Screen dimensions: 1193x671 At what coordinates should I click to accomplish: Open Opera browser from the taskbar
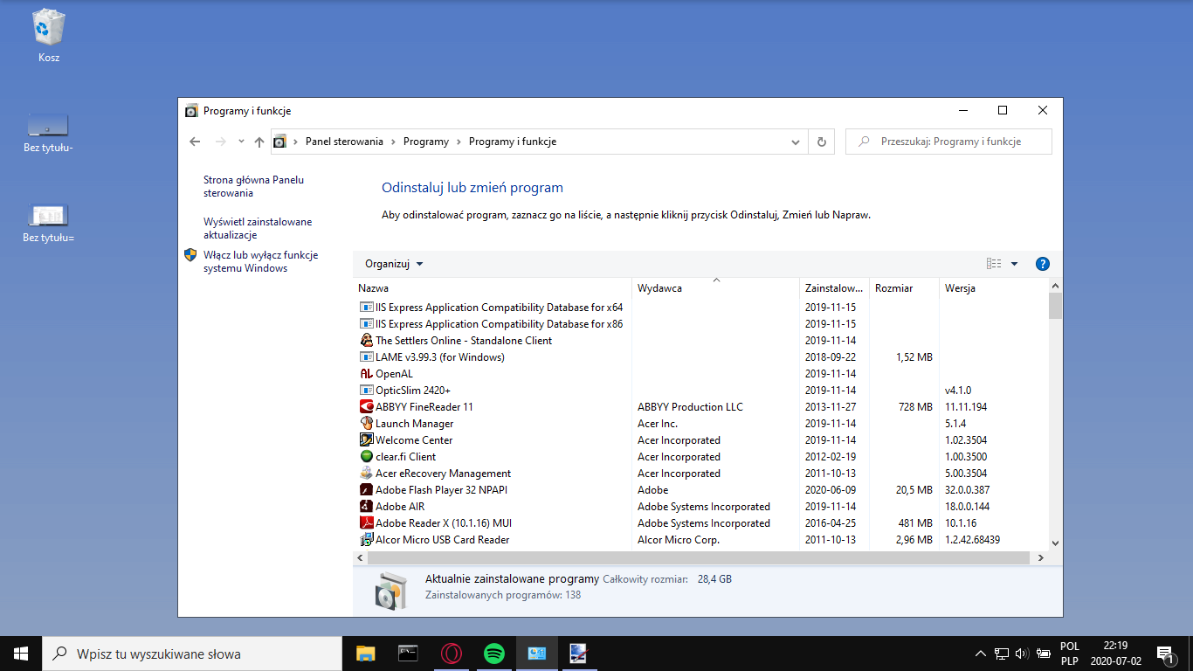(x=452, y=653)
